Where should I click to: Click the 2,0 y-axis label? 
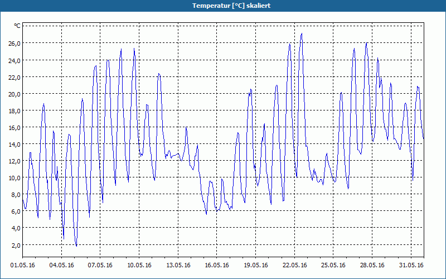coord(16,245)
